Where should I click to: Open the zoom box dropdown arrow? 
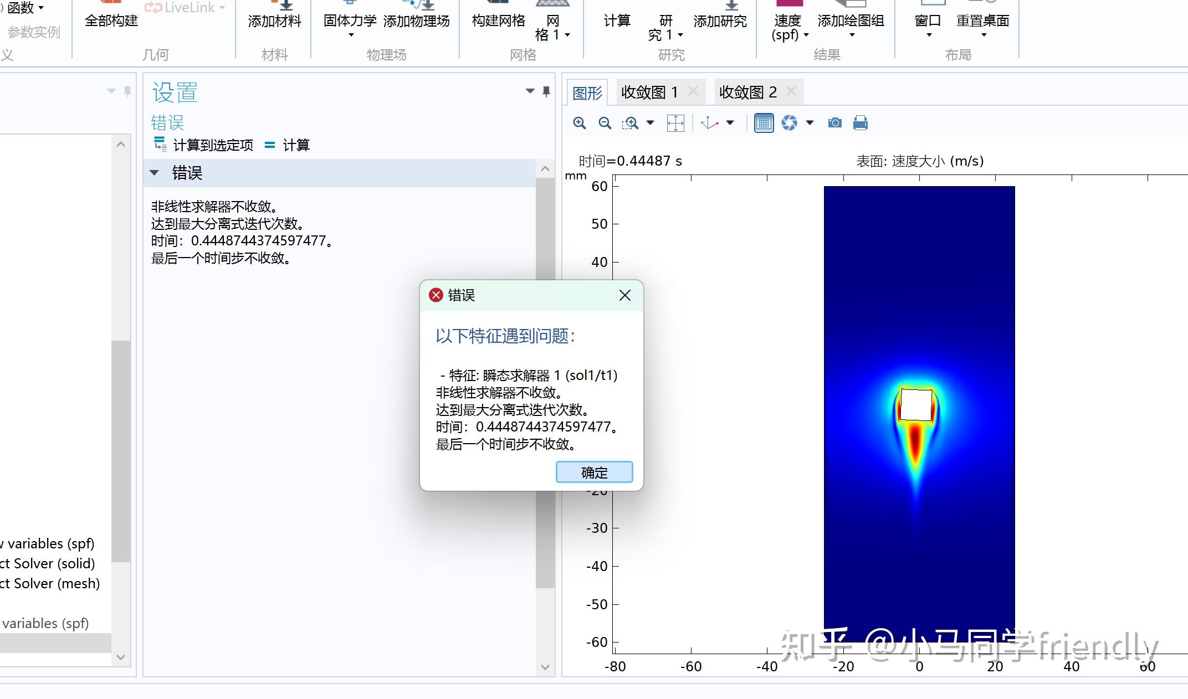click(650, 122)
